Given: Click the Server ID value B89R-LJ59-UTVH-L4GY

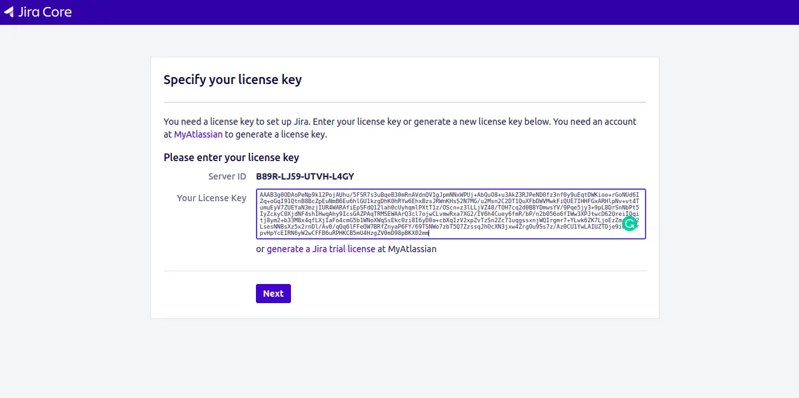Looking at the screenshot, I should point(305,176).
